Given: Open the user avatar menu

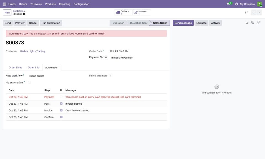Looking at the screenshot, I should coord(259,4).
